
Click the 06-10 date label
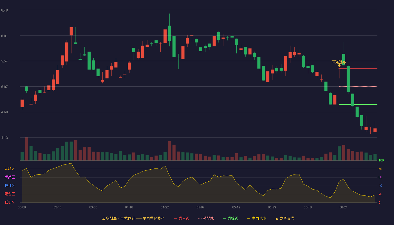[308, 207]
